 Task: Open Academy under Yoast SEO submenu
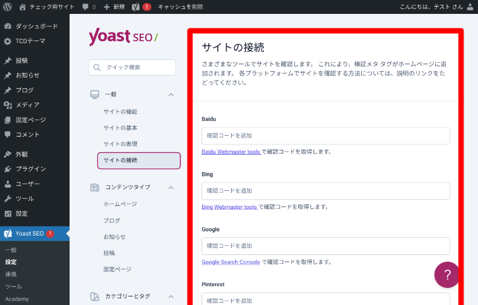coord(17,299)
